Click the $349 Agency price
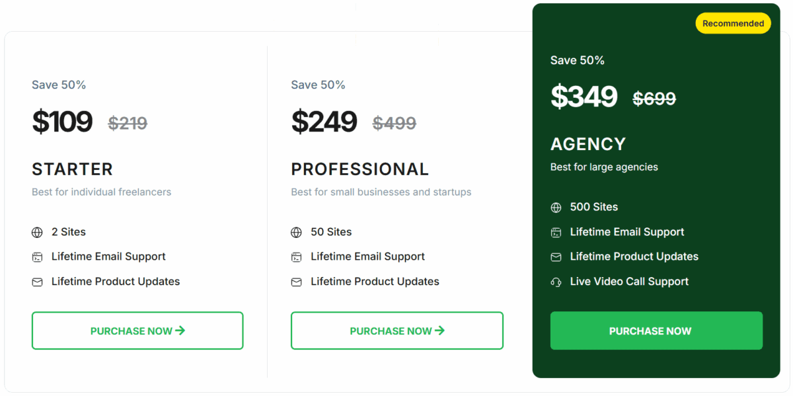Screen dimensions: 793x396 (584, 97)
